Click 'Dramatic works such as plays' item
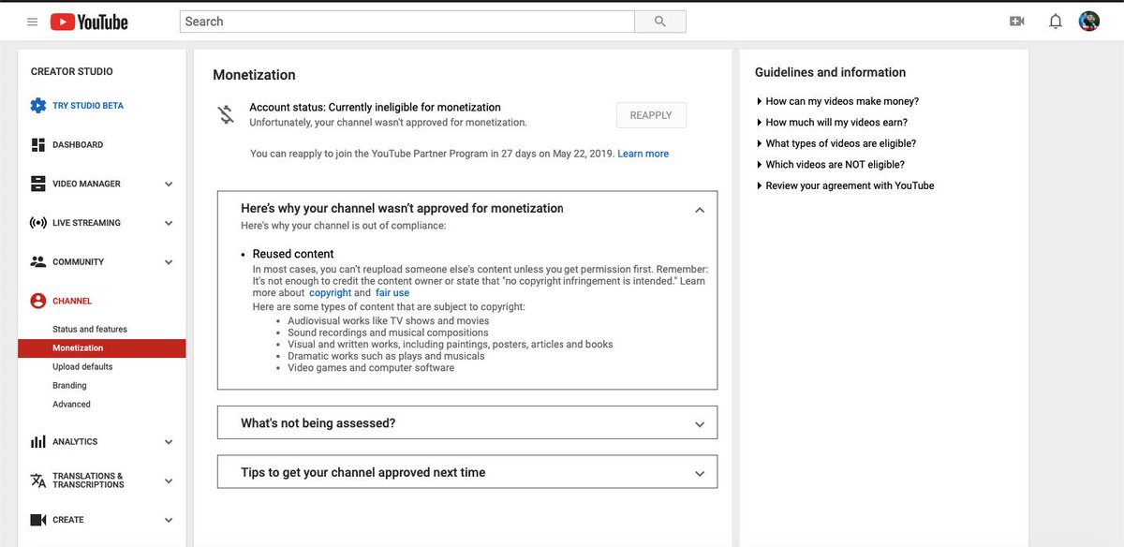1124x547 pixels. (x=386, y=356)
